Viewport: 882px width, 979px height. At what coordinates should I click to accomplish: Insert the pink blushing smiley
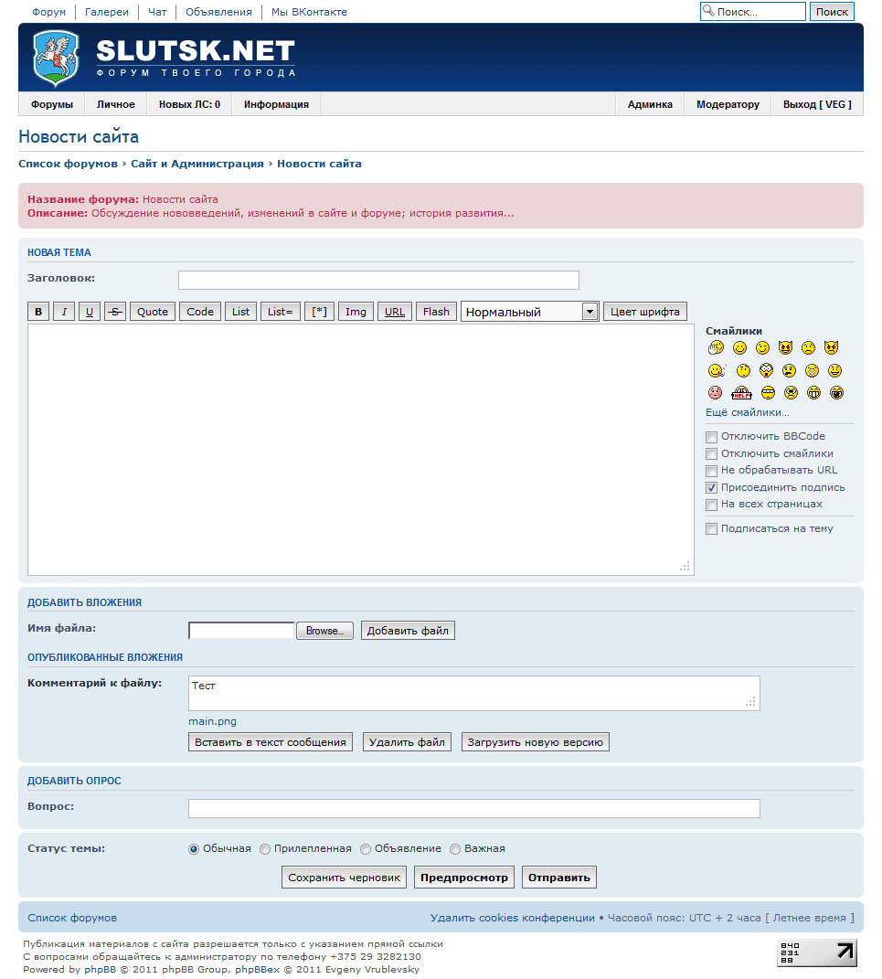[x=716, y=393]
